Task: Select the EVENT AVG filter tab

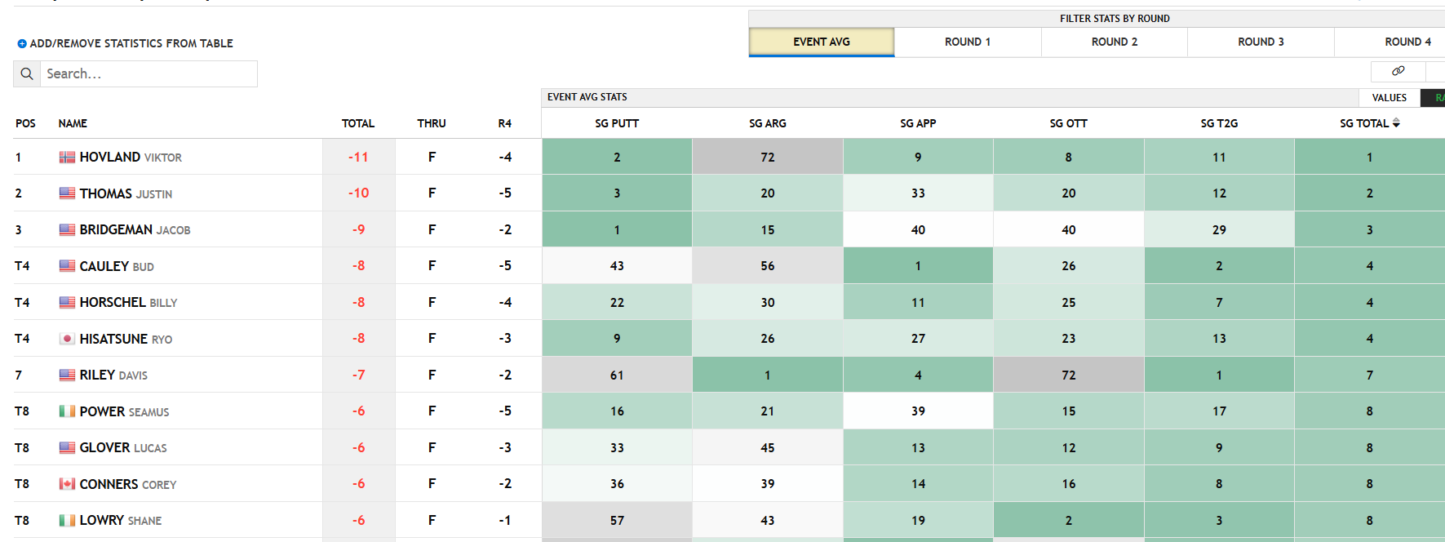Action: pyautogui.click(x=822, y=42)
